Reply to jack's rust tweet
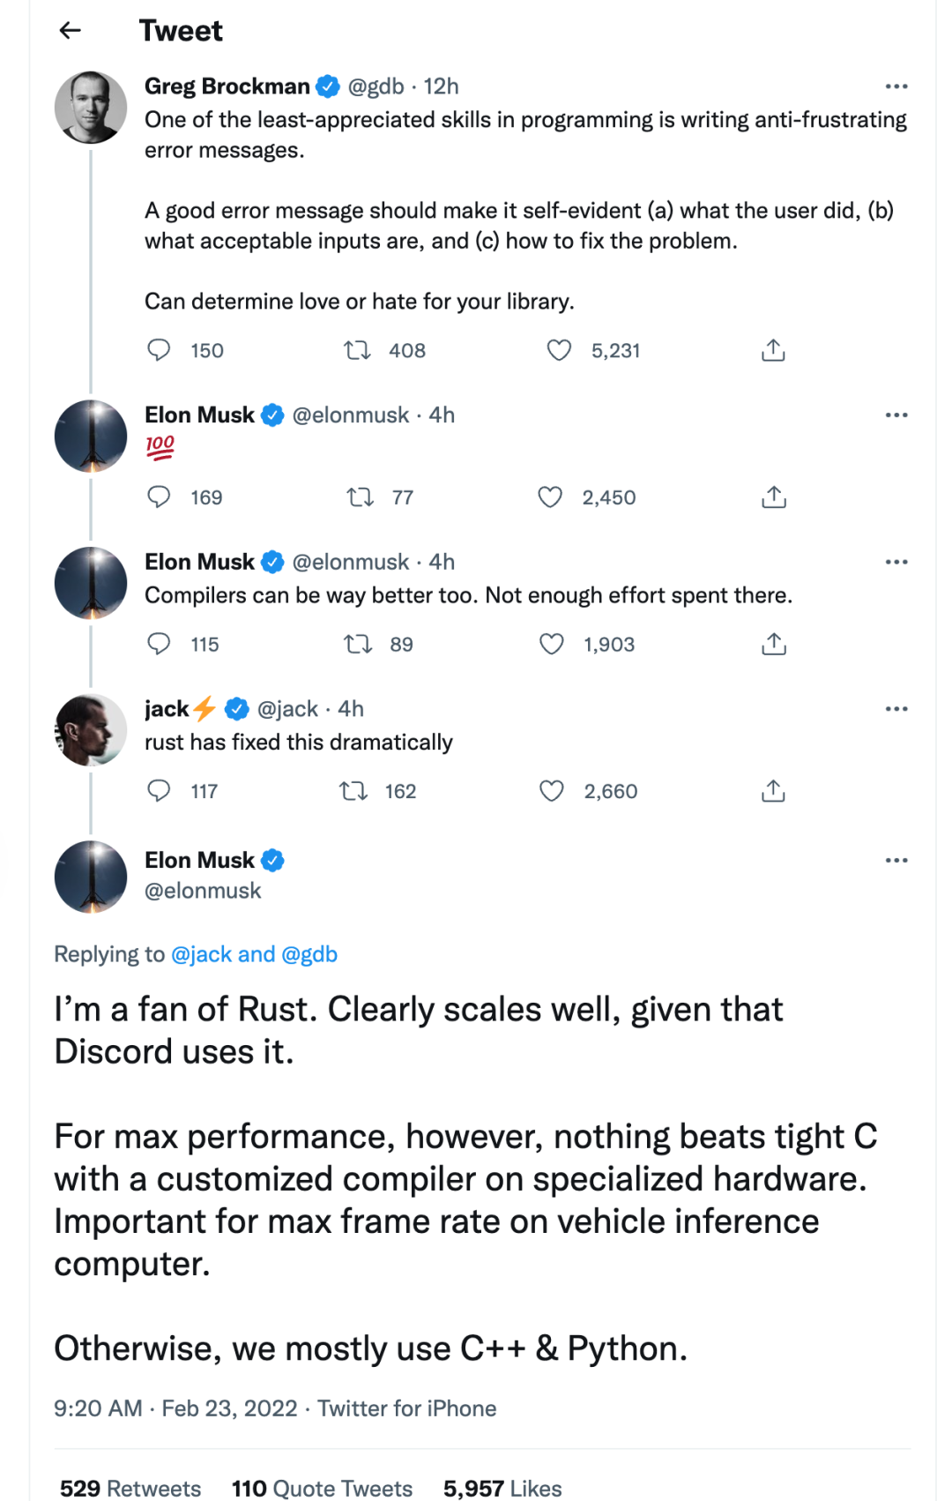The width and height of the screenshot is (952, 1501). (x=159, y=791)
